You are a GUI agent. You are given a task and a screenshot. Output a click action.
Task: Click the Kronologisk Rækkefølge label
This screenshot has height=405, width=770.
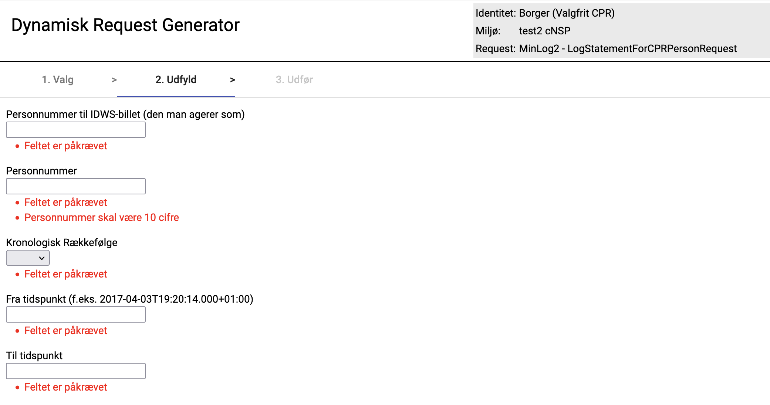[x=62, y=243]
